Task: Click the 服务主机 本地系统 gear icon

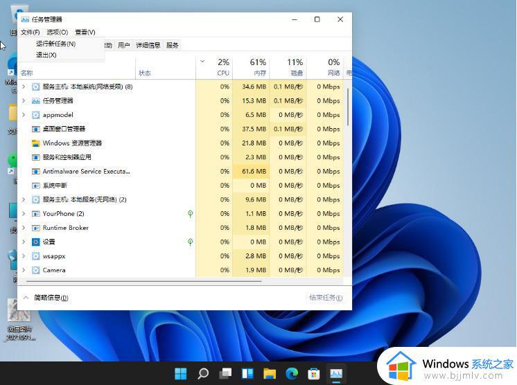Action: click(35, 87)
